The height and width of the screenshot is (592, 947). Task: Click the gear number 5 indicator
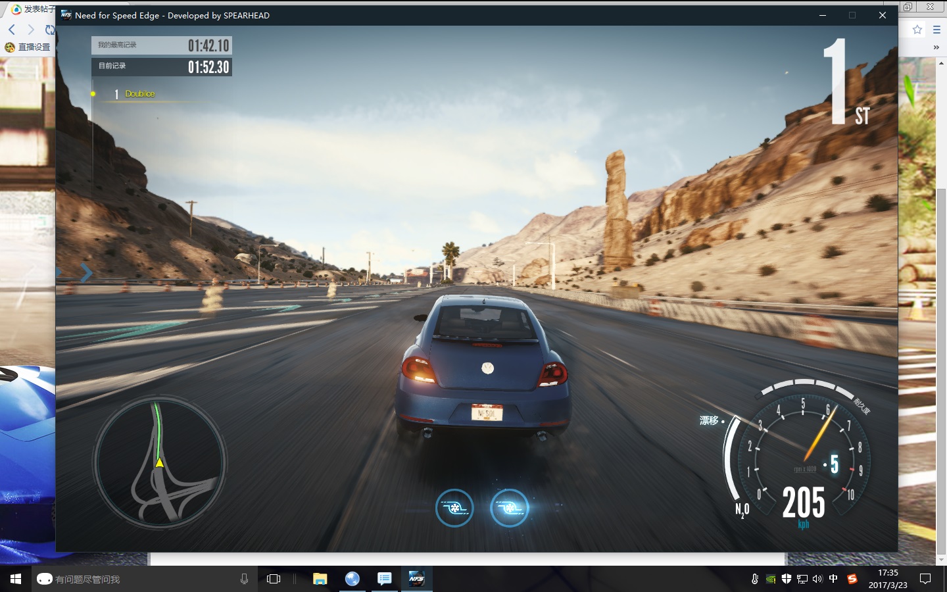coord(834,464)
